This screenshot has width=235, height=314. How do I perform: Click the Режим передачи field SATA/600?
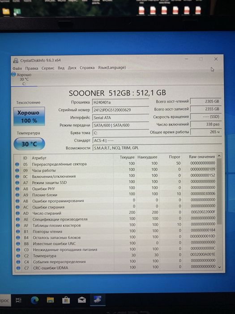coord(120,125)
